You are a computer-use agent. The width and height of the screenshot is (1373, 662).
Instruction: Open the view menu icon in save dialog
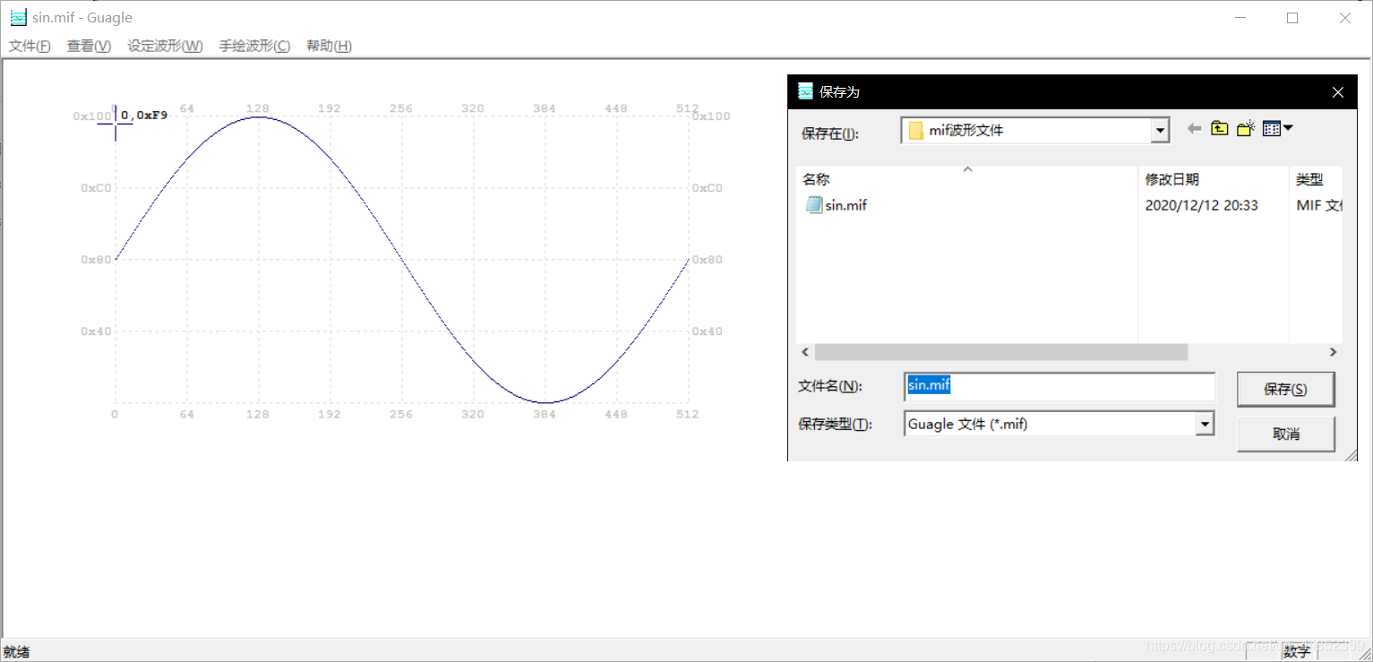coord(1277,129)
